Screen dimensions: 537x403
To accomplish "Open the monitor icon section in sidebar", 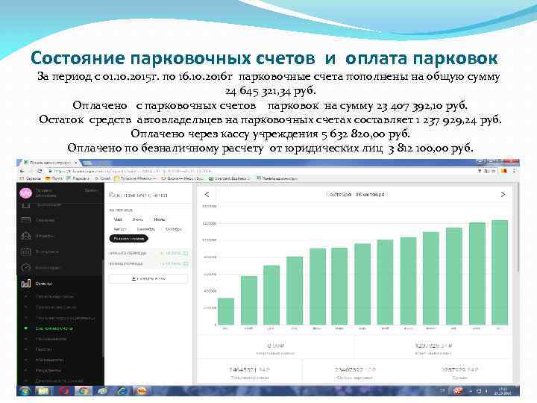I will click(x=26, y=205).
